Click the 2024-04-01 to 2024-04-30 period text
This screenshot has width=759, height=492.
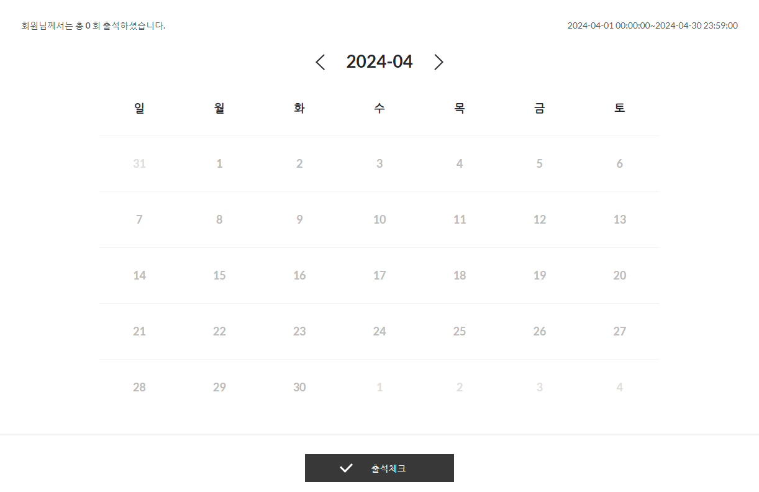pyautogui.click(x=653, y=25)
